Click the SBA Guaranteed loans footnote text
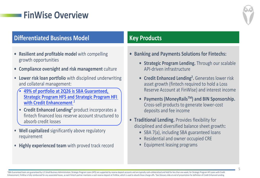This screenshot has height=178, width=260. coord(116,174)
